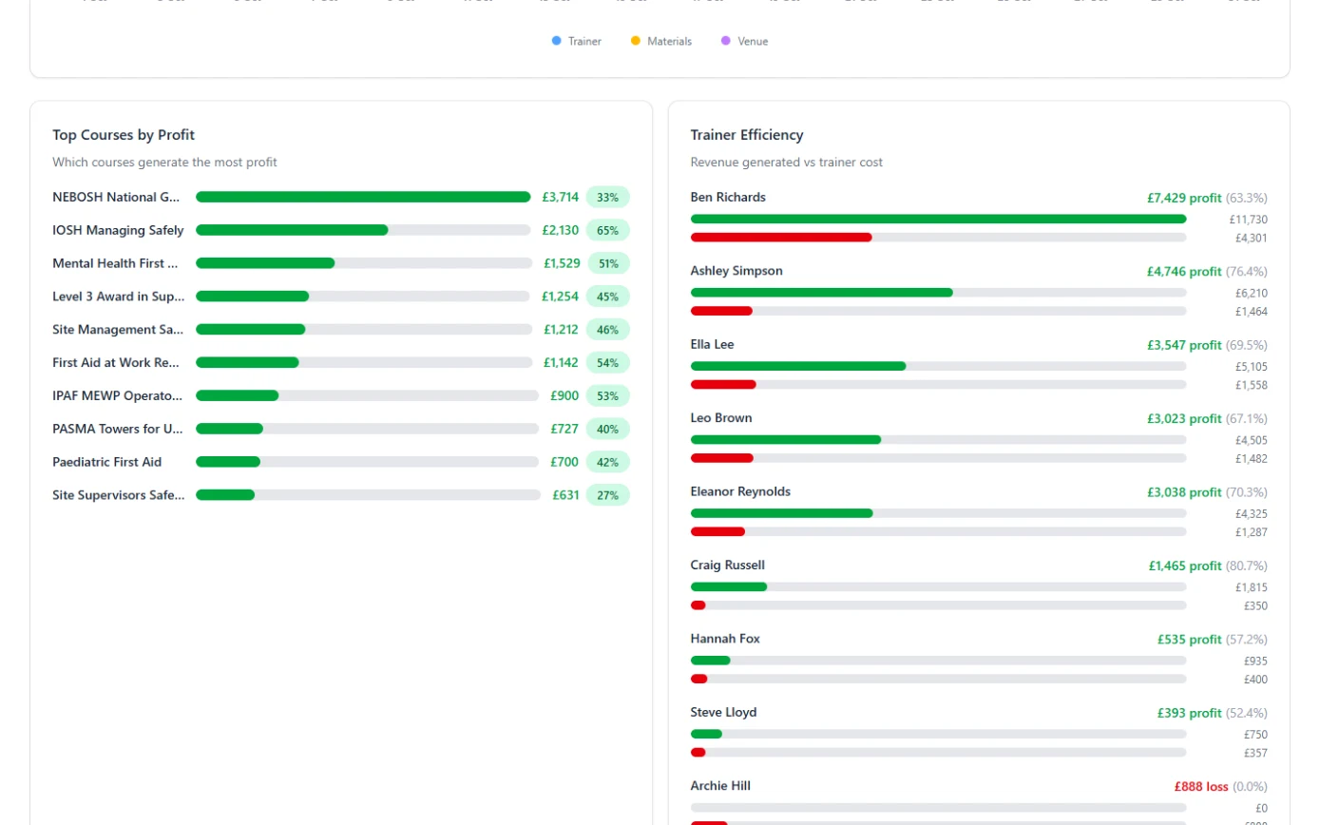This screenshot has width=1320, height=825.
Task: Click the 27% margin badge
Action: [608, 494]
